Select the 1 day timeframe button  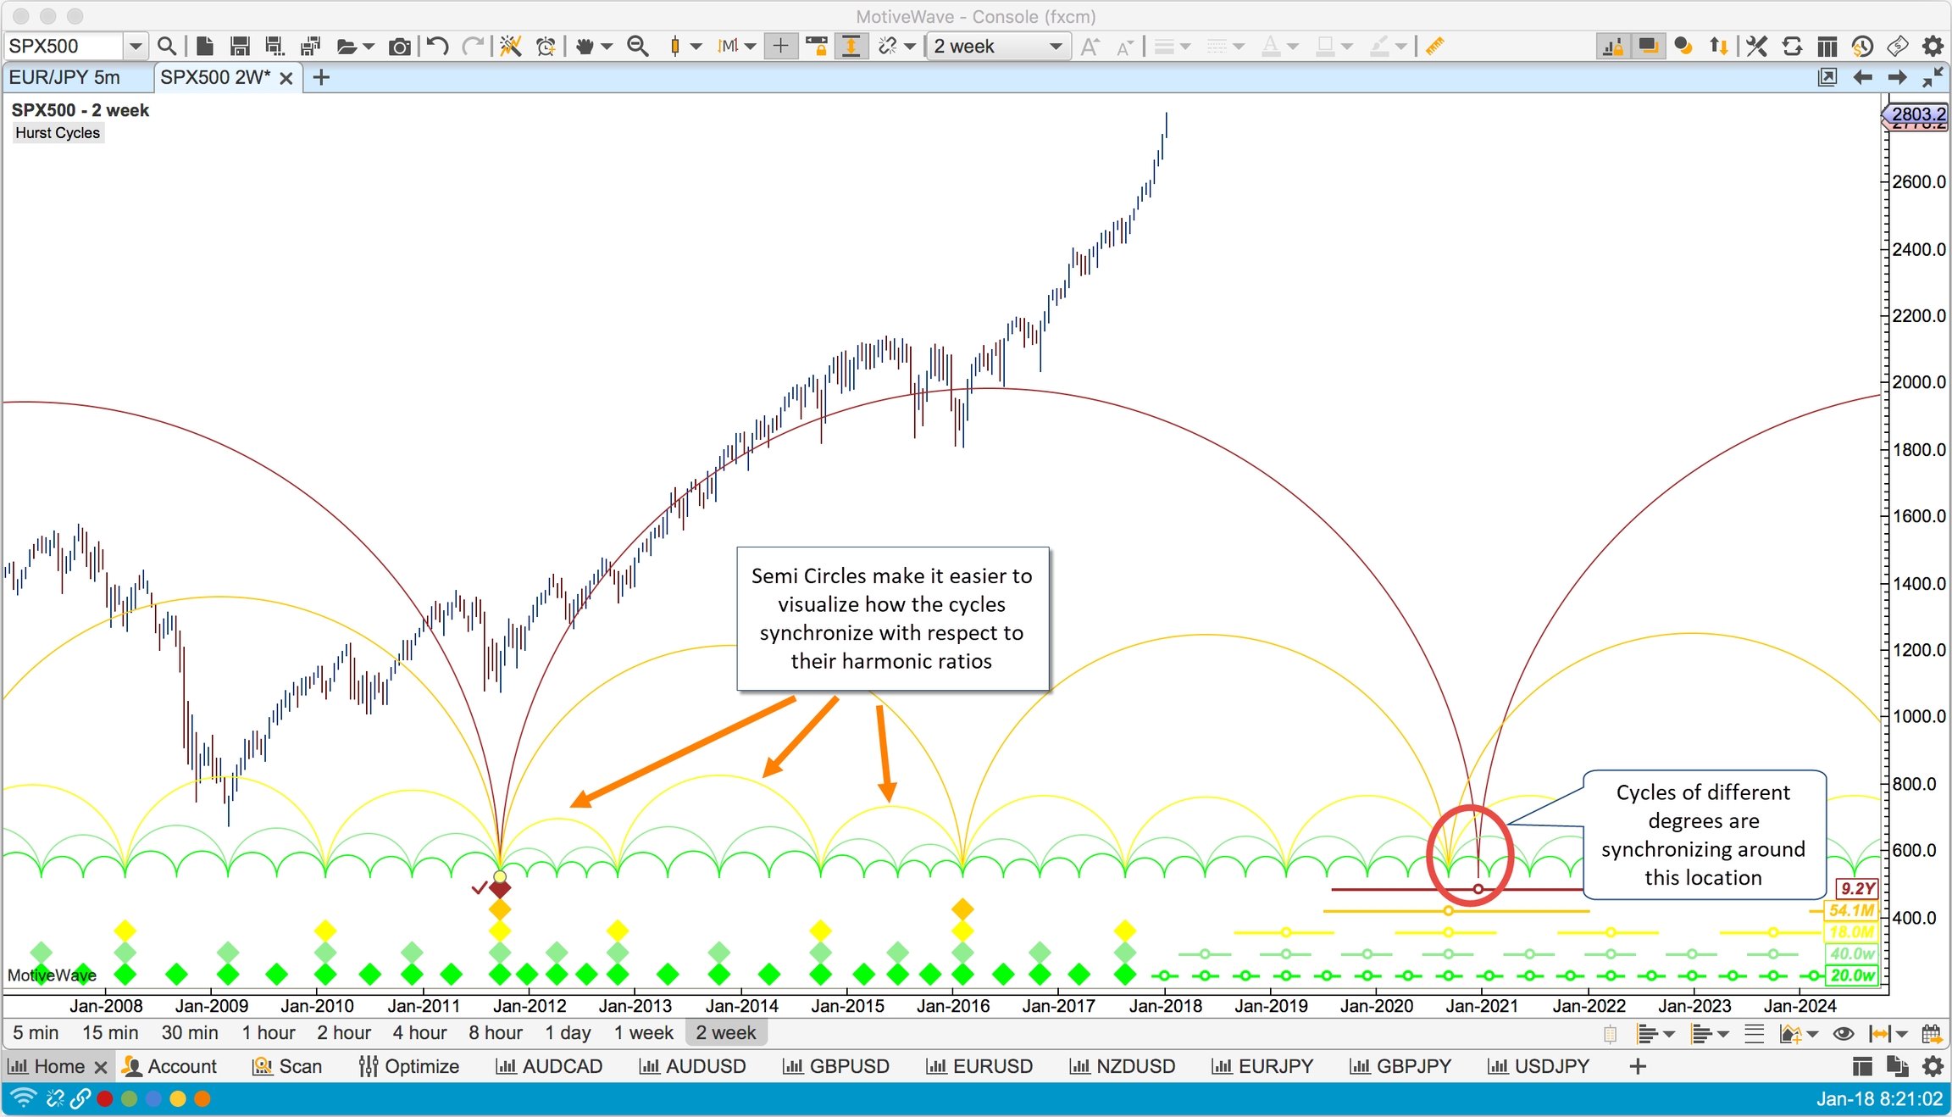pos(568,1033)
